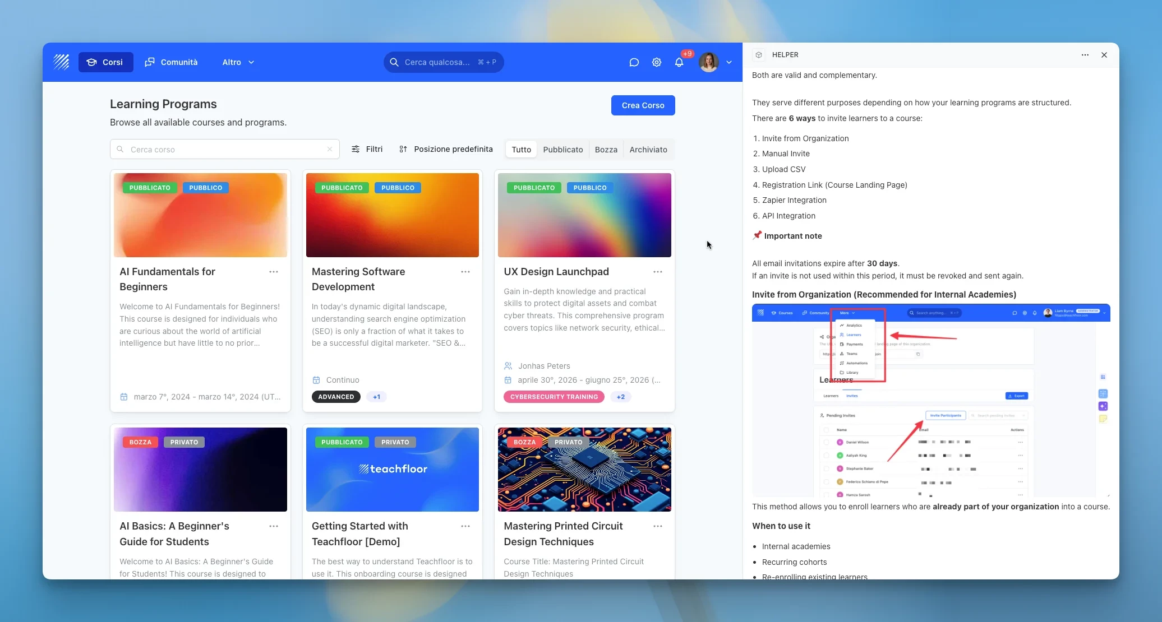Viewport: 1162px width, 622px height.
Task: Open the AI Basics: A Beginner's Guide title
Action: tap(174, 534)
